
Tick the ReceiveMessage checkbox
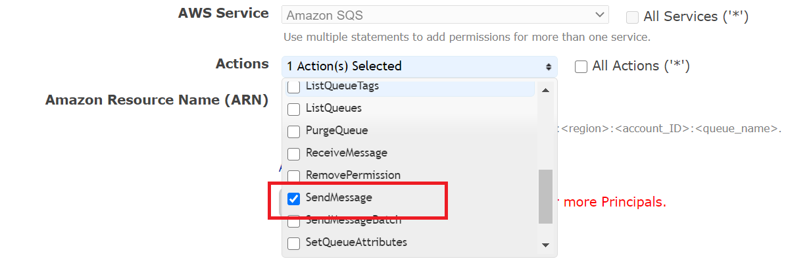(x=294, y=153)
